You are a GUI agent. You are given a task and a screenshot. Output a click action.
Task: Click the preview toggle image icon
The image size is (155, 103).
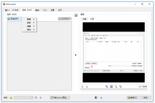click(x=76, y=15)
